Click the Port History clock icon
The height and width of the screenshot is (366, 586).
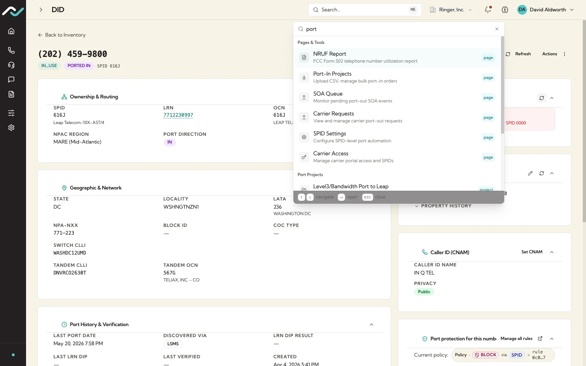(64, 325)
